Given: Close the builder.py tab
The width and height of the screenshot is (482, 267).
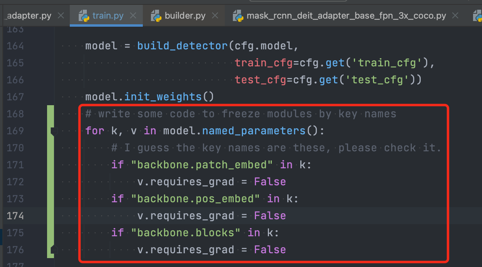Looking at the screenshot, I should click(215, 15).
